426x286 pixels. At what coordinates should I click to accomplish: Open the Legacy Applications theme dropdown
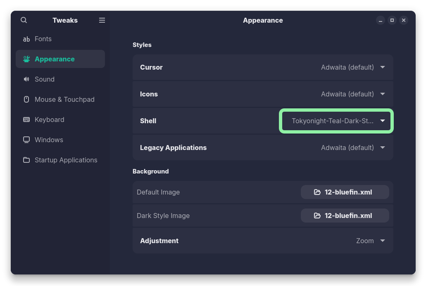[353, 148]
